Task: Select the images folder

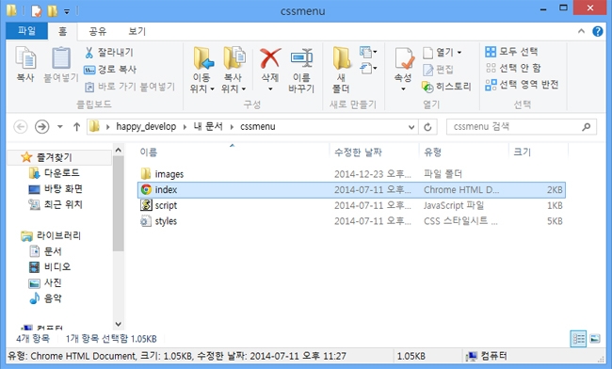Action: [162, 174]
